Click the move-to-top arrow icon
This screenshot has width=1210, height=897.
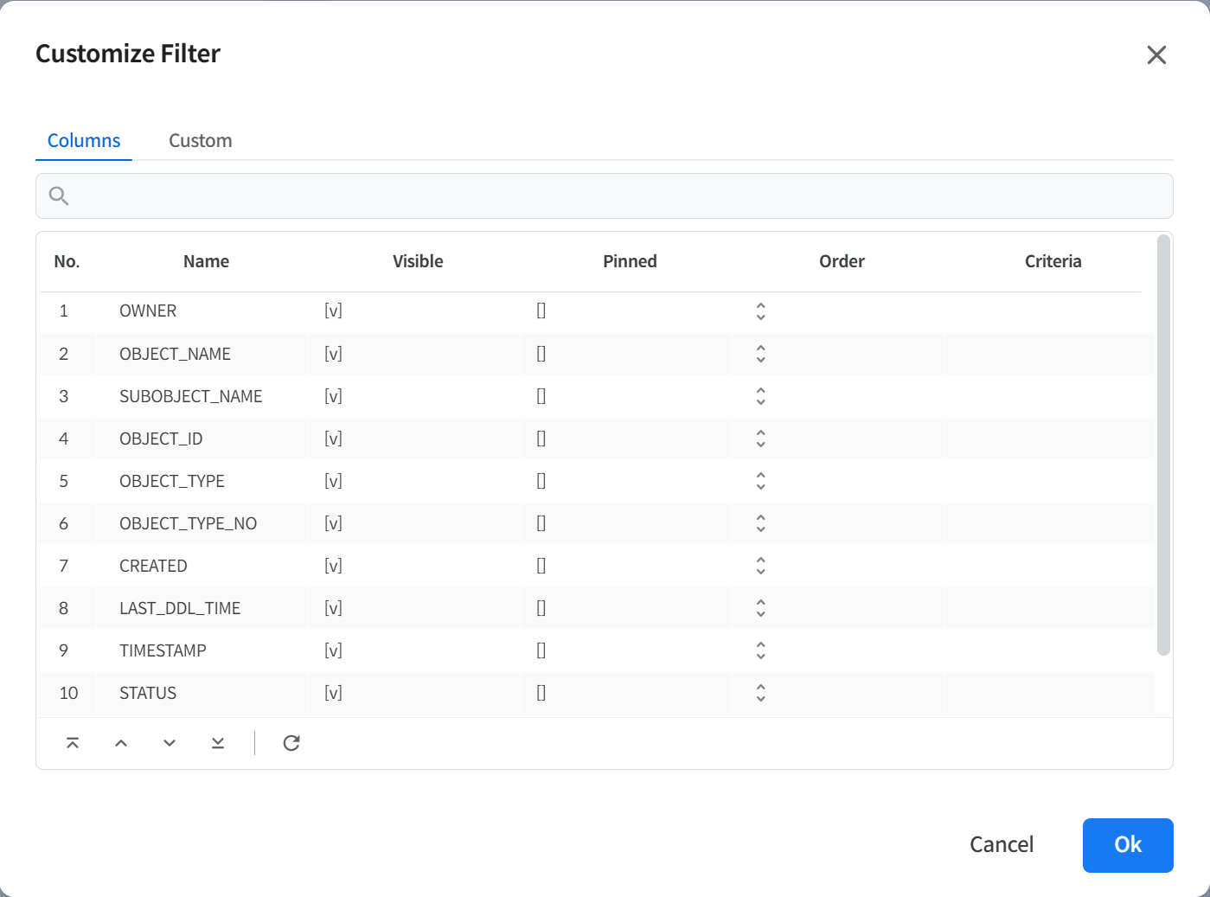[73, 743]
